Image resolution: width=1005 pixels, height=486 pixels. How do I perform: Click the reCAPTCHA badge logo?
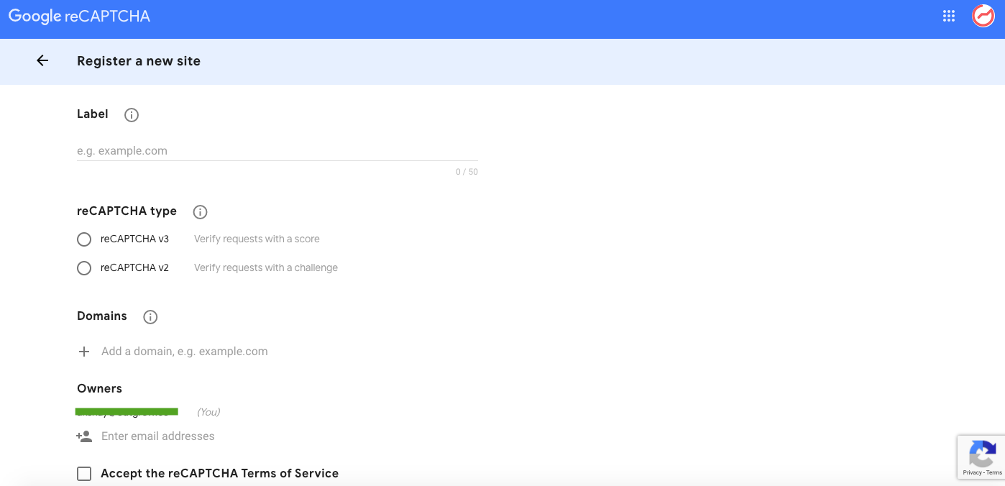tap(982, 455)
